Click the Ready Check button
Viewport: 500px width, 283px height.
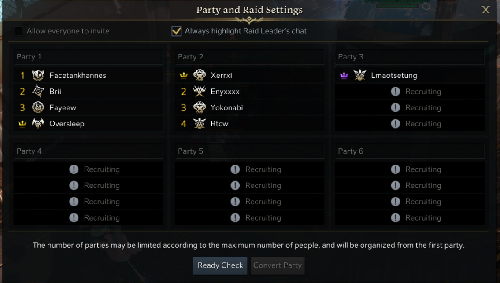point(220,265)
